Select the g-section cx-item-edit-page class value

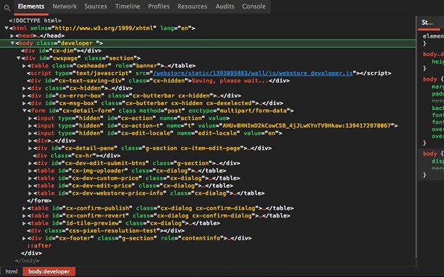coord(193,148)
